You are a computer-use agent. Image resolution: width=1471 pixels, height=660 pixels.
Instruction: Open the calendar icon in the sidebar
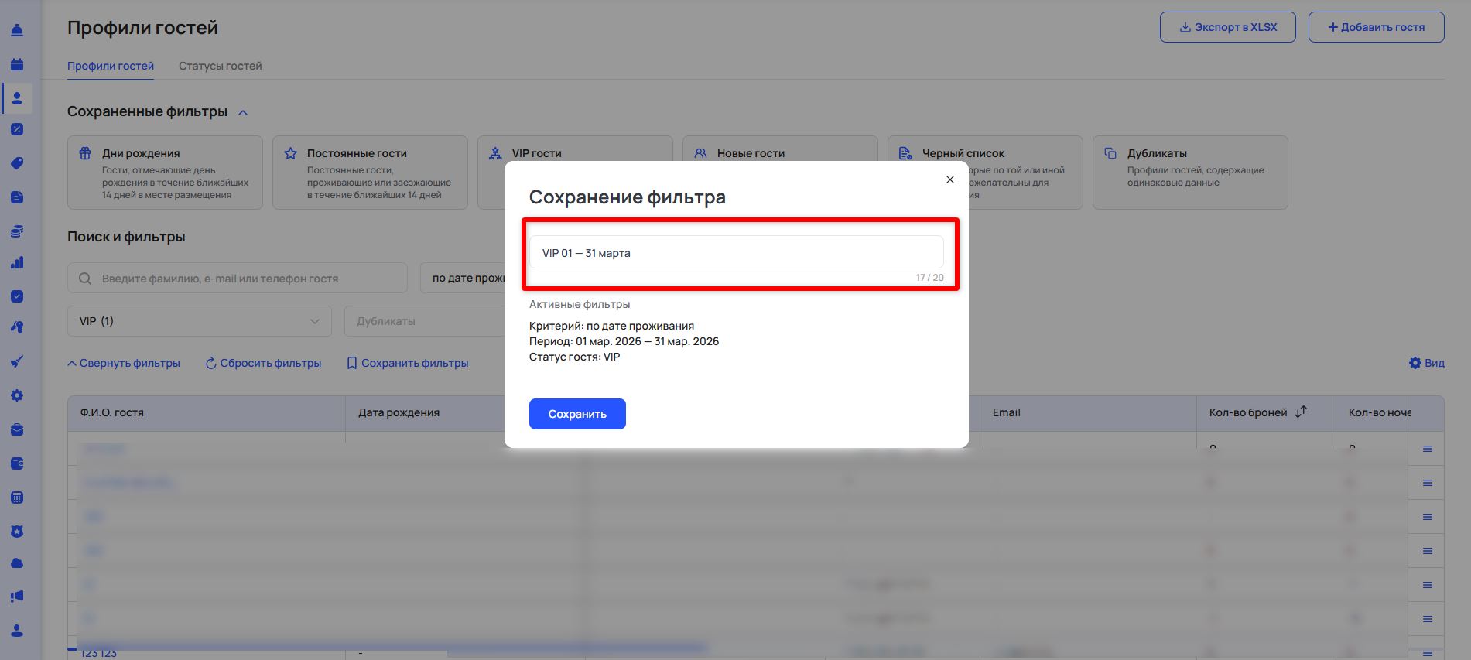(x=17, y=65)
